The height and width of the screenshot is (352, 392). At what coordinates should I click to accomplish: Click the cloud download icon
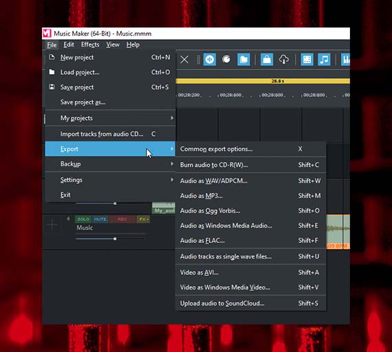pyautogui.click(x=284, y=60)
